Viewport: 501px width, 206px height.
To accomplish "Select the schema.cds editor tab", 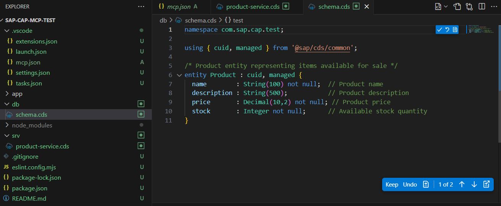I will coord(334,6).
